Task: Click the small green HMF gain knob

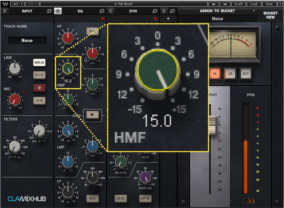Action: [x=68, y=68]
